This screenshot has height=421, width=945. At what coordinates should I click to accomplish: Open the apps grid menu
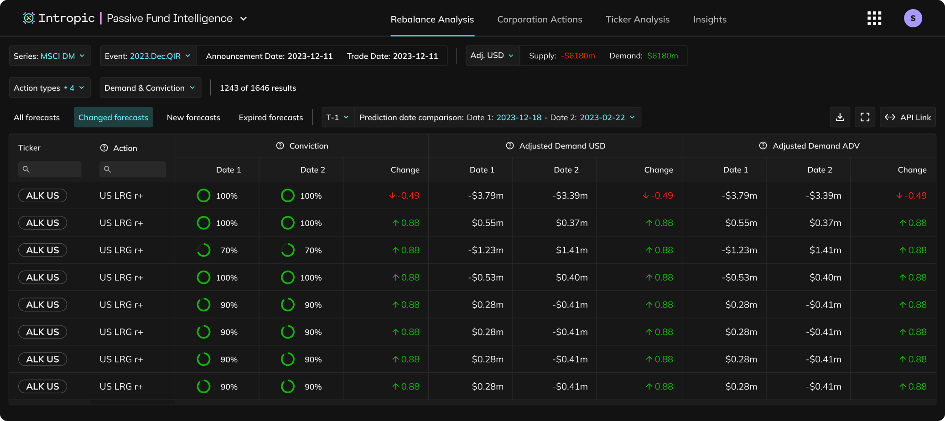pyautogui.click(x=874, y=19)
